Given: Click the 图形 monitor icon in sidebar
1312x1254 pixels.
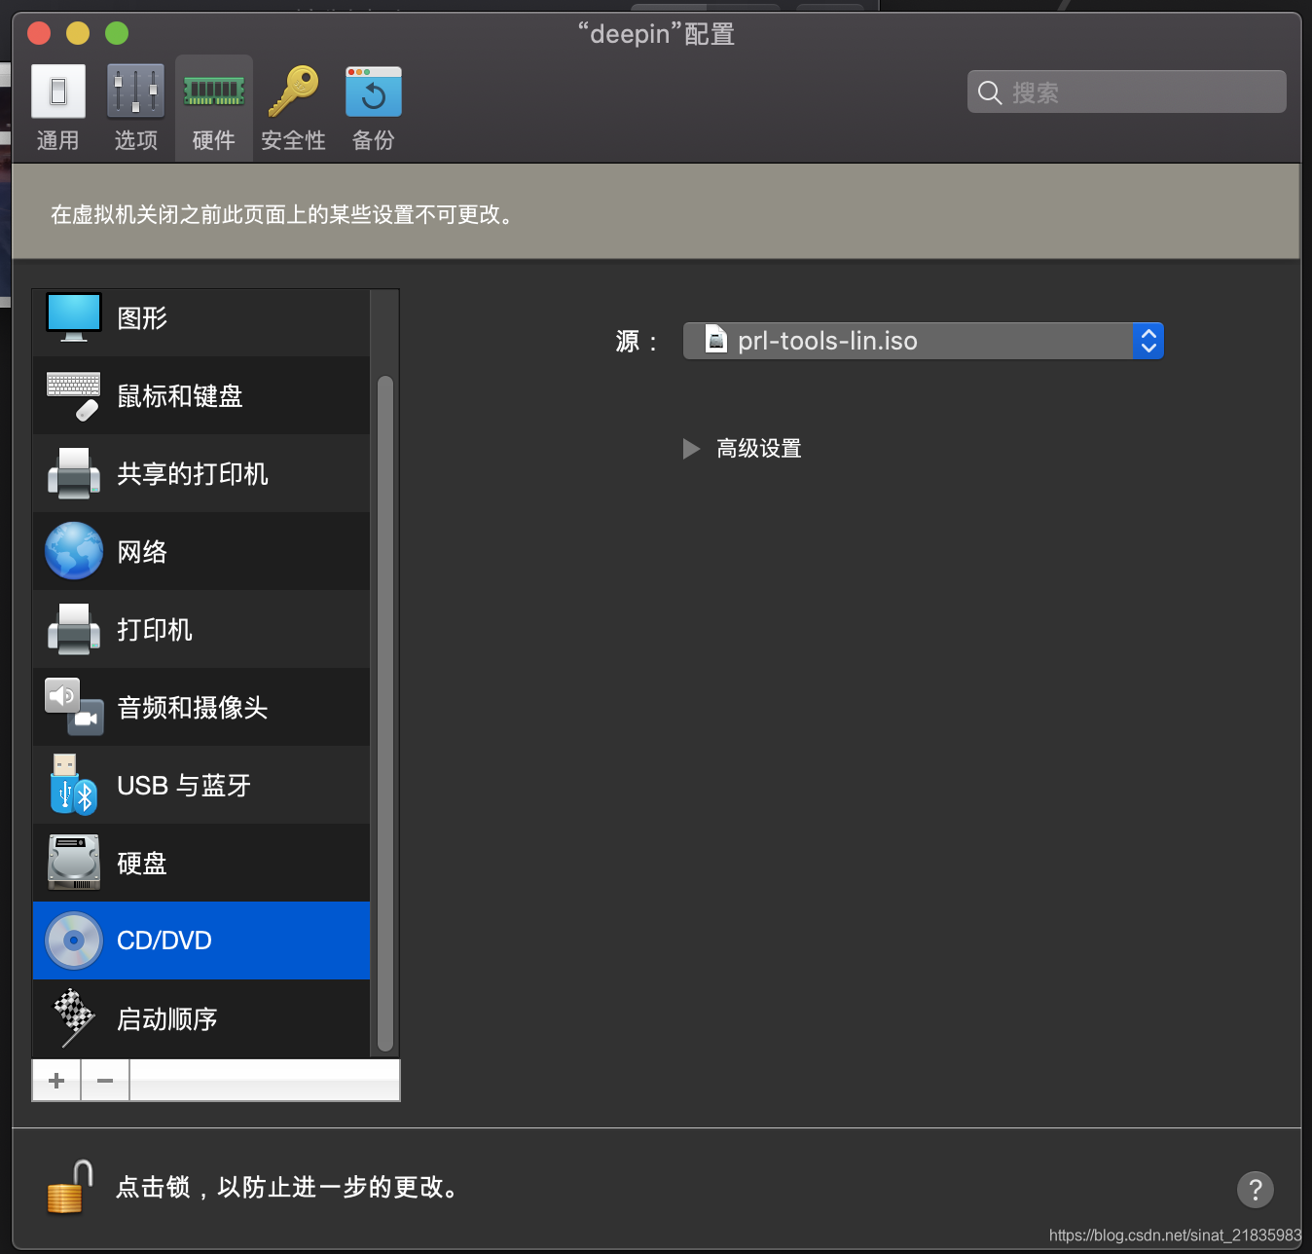Looking at the screenshot, I should point(74,317).
